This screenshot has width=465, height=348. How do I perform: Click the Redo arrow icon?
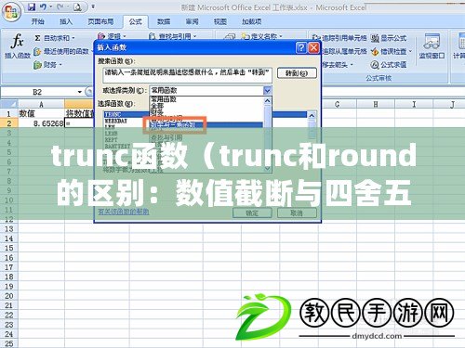[x=60, y=6]
